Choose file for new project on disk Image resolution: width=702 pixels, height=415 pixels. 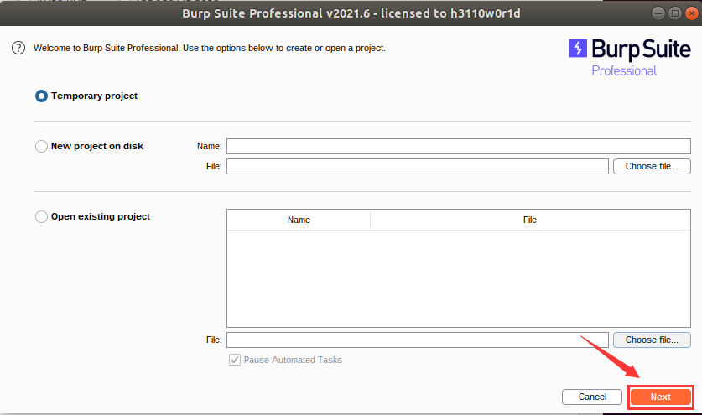tap(652, 167)
